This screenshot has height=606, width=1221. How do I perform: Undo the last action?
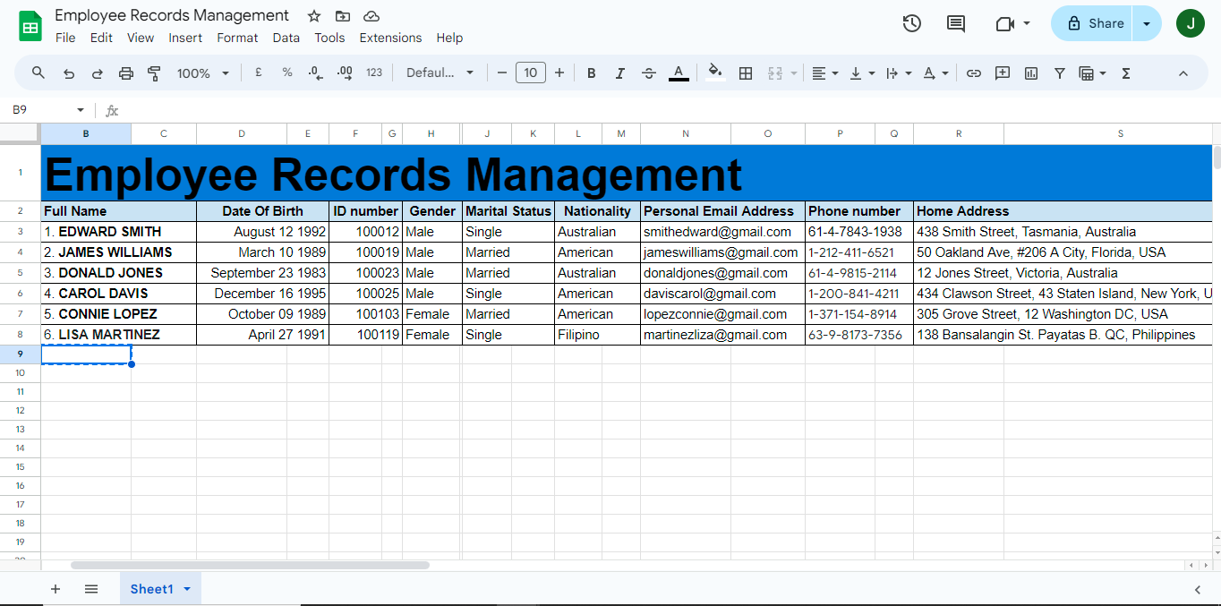tap(68, 73)
